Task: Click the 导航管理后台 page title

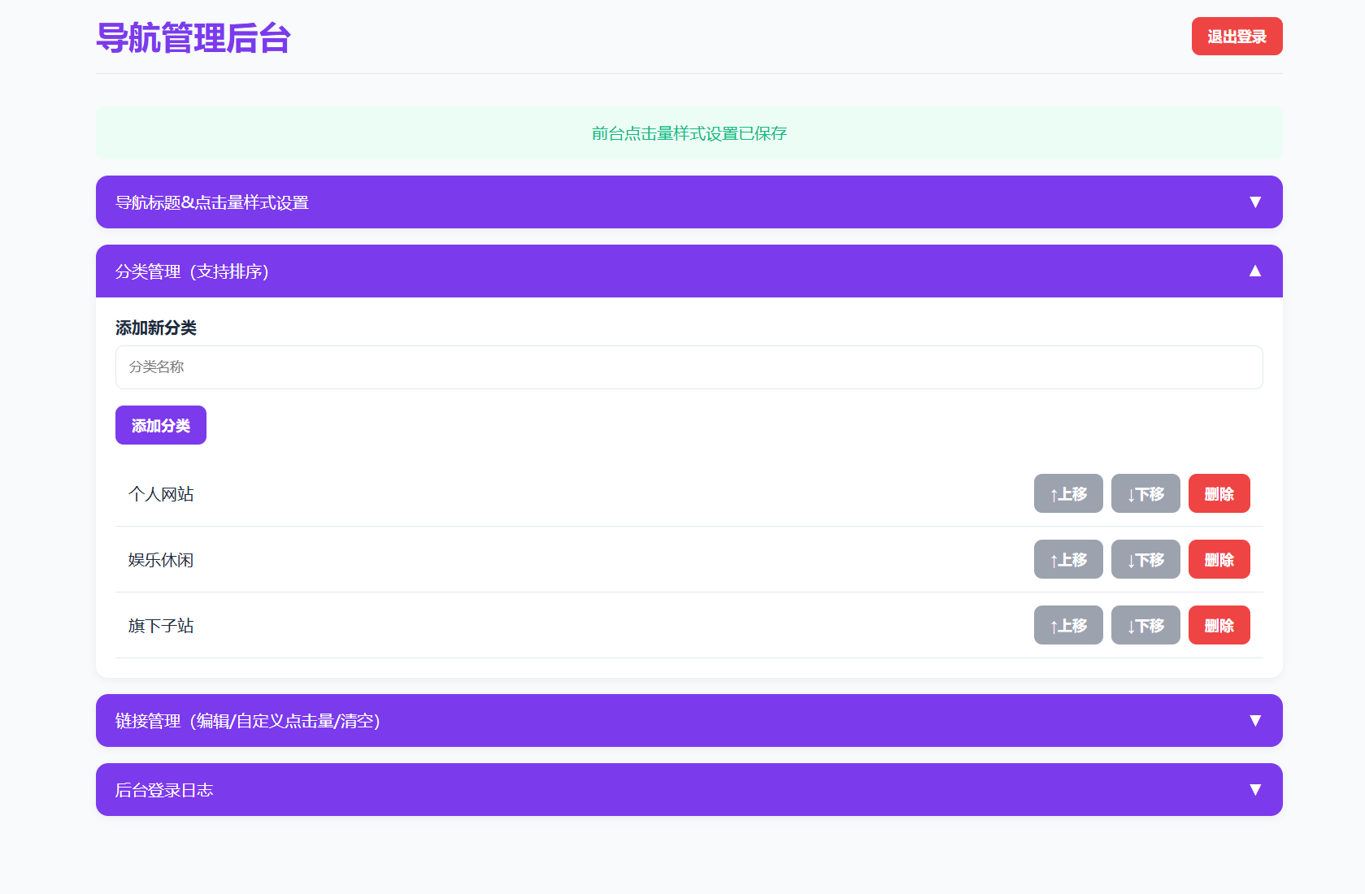Action: click(x=193, y=37)
